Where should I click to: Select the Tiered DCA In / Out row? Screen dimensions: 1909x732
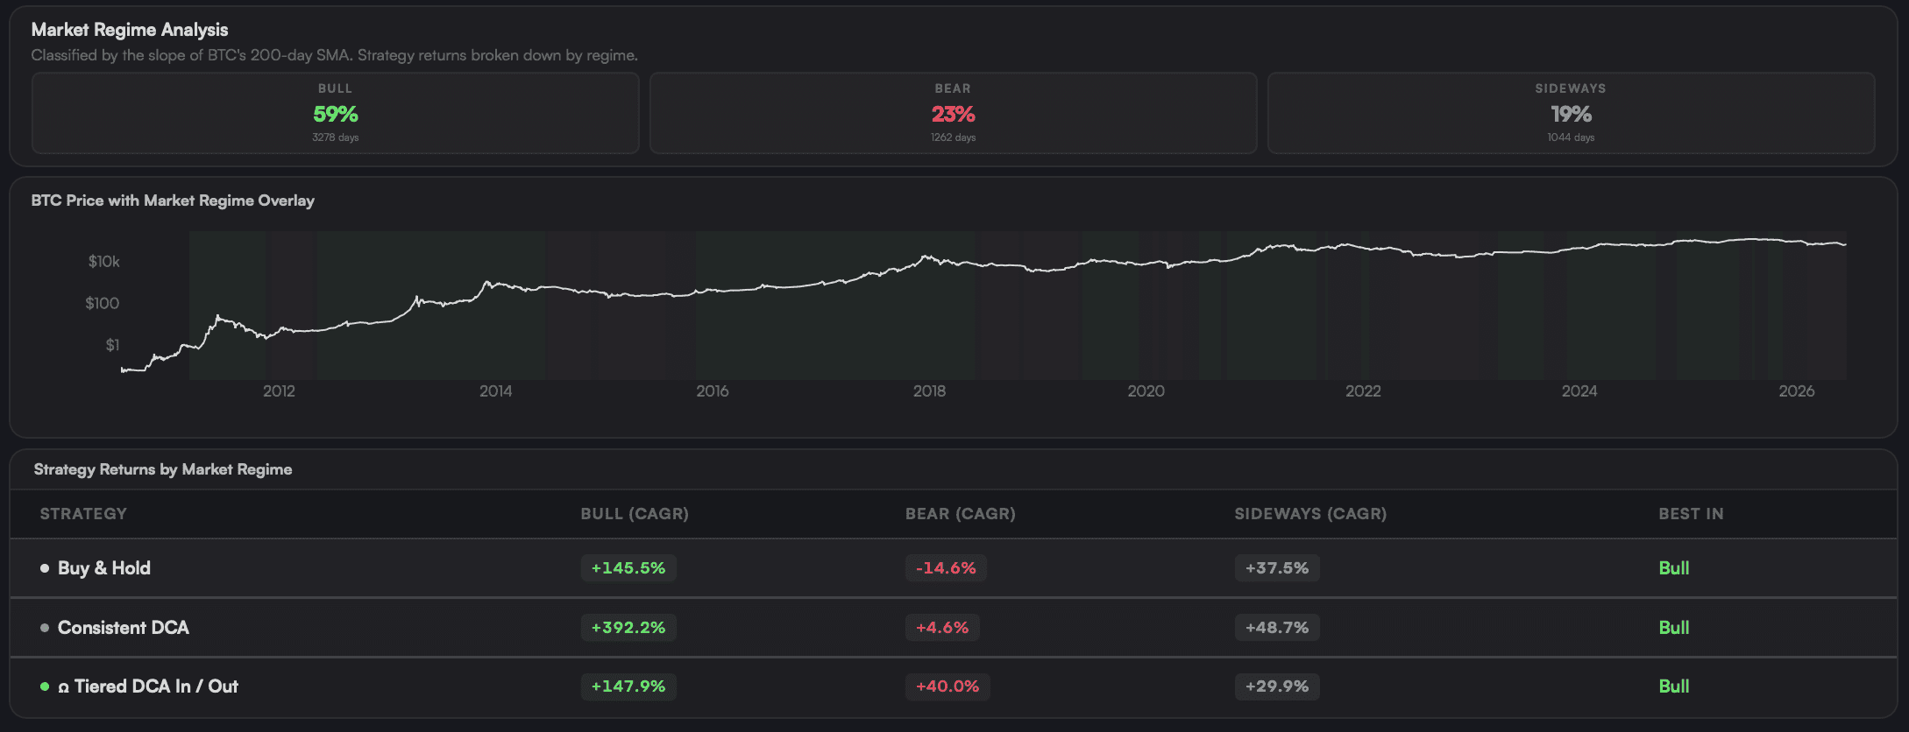[954, 686]
